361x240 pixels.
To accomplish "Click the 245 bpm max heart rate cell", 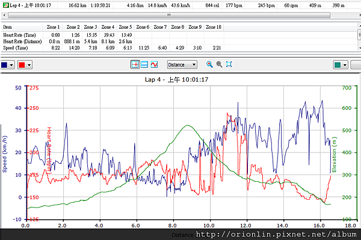I will point(267,5).
